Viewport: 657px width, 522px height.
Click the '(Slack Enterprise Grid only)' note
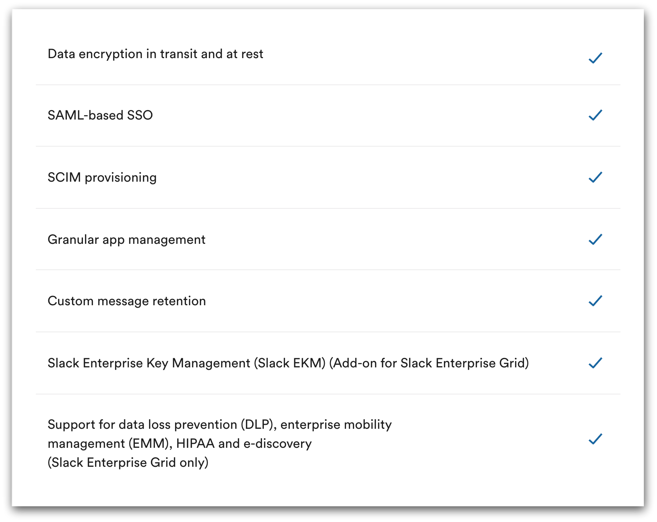(x=128, y=463)
